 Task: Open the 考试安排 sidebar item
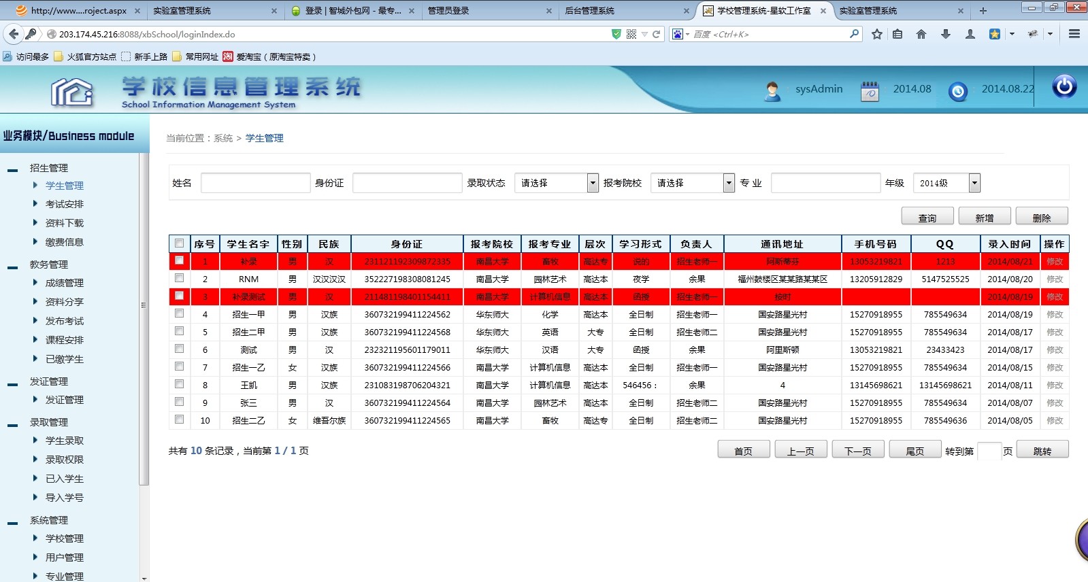pos(65,204)
